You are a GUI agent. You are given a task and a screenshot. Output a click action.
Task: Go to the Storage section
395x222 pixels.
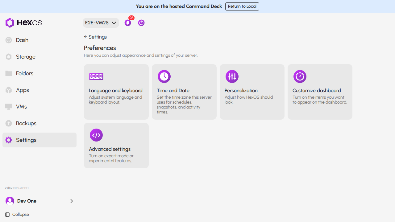39,57
